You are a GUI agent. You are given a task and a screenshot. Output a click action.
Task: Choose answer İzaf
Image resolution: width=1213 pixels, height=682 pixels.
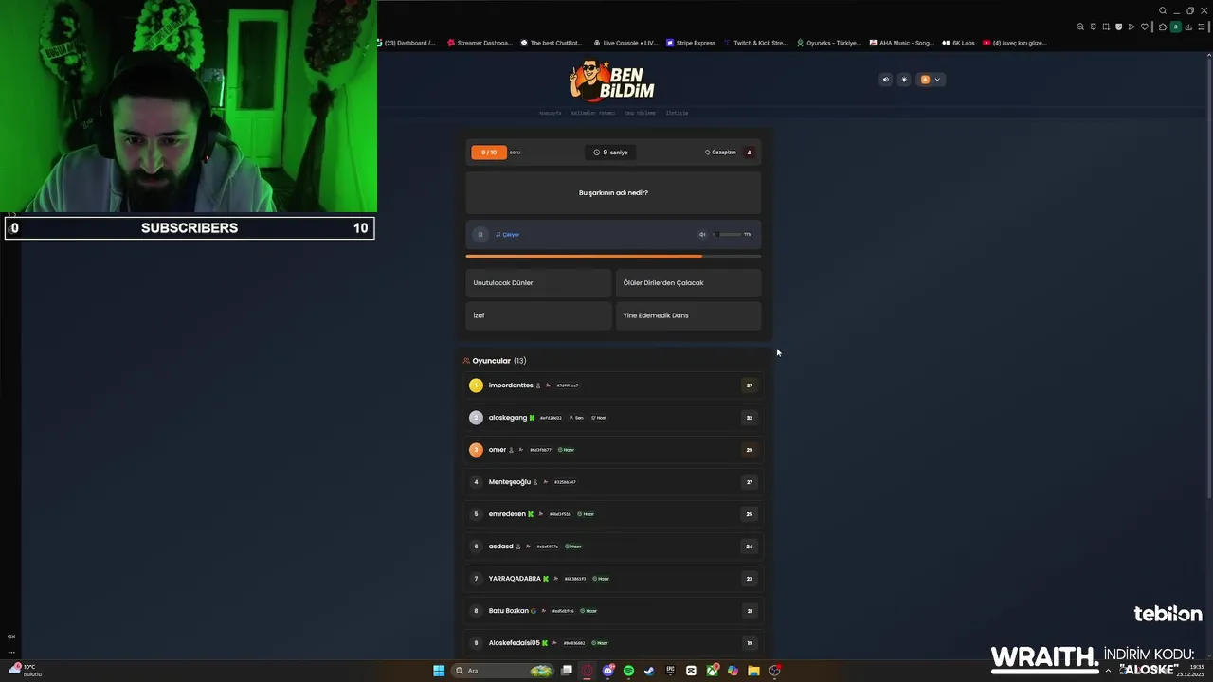[x=538, y=315]
